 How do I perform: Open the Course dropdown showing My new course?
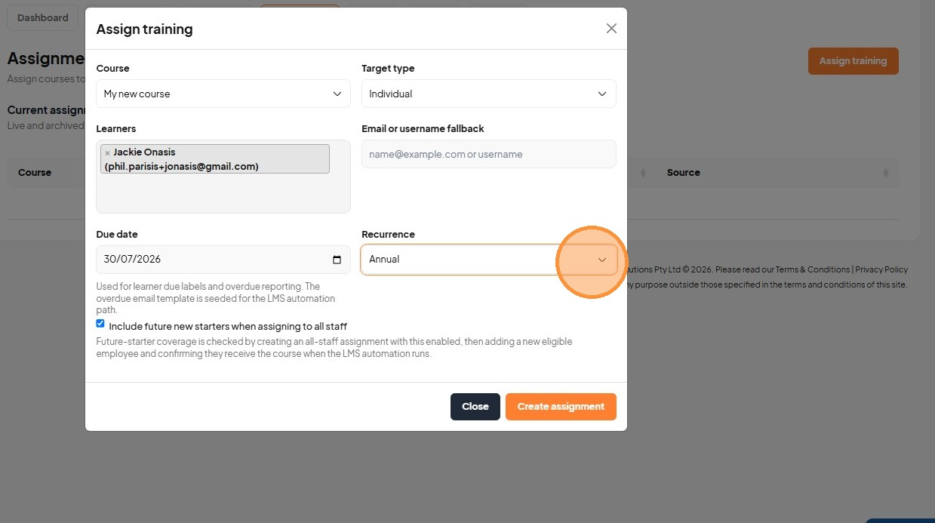point(223,94)
